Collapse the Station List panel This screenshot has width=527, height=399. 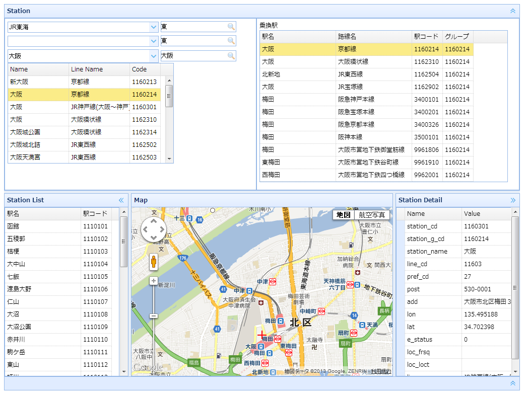coord(121,200)
